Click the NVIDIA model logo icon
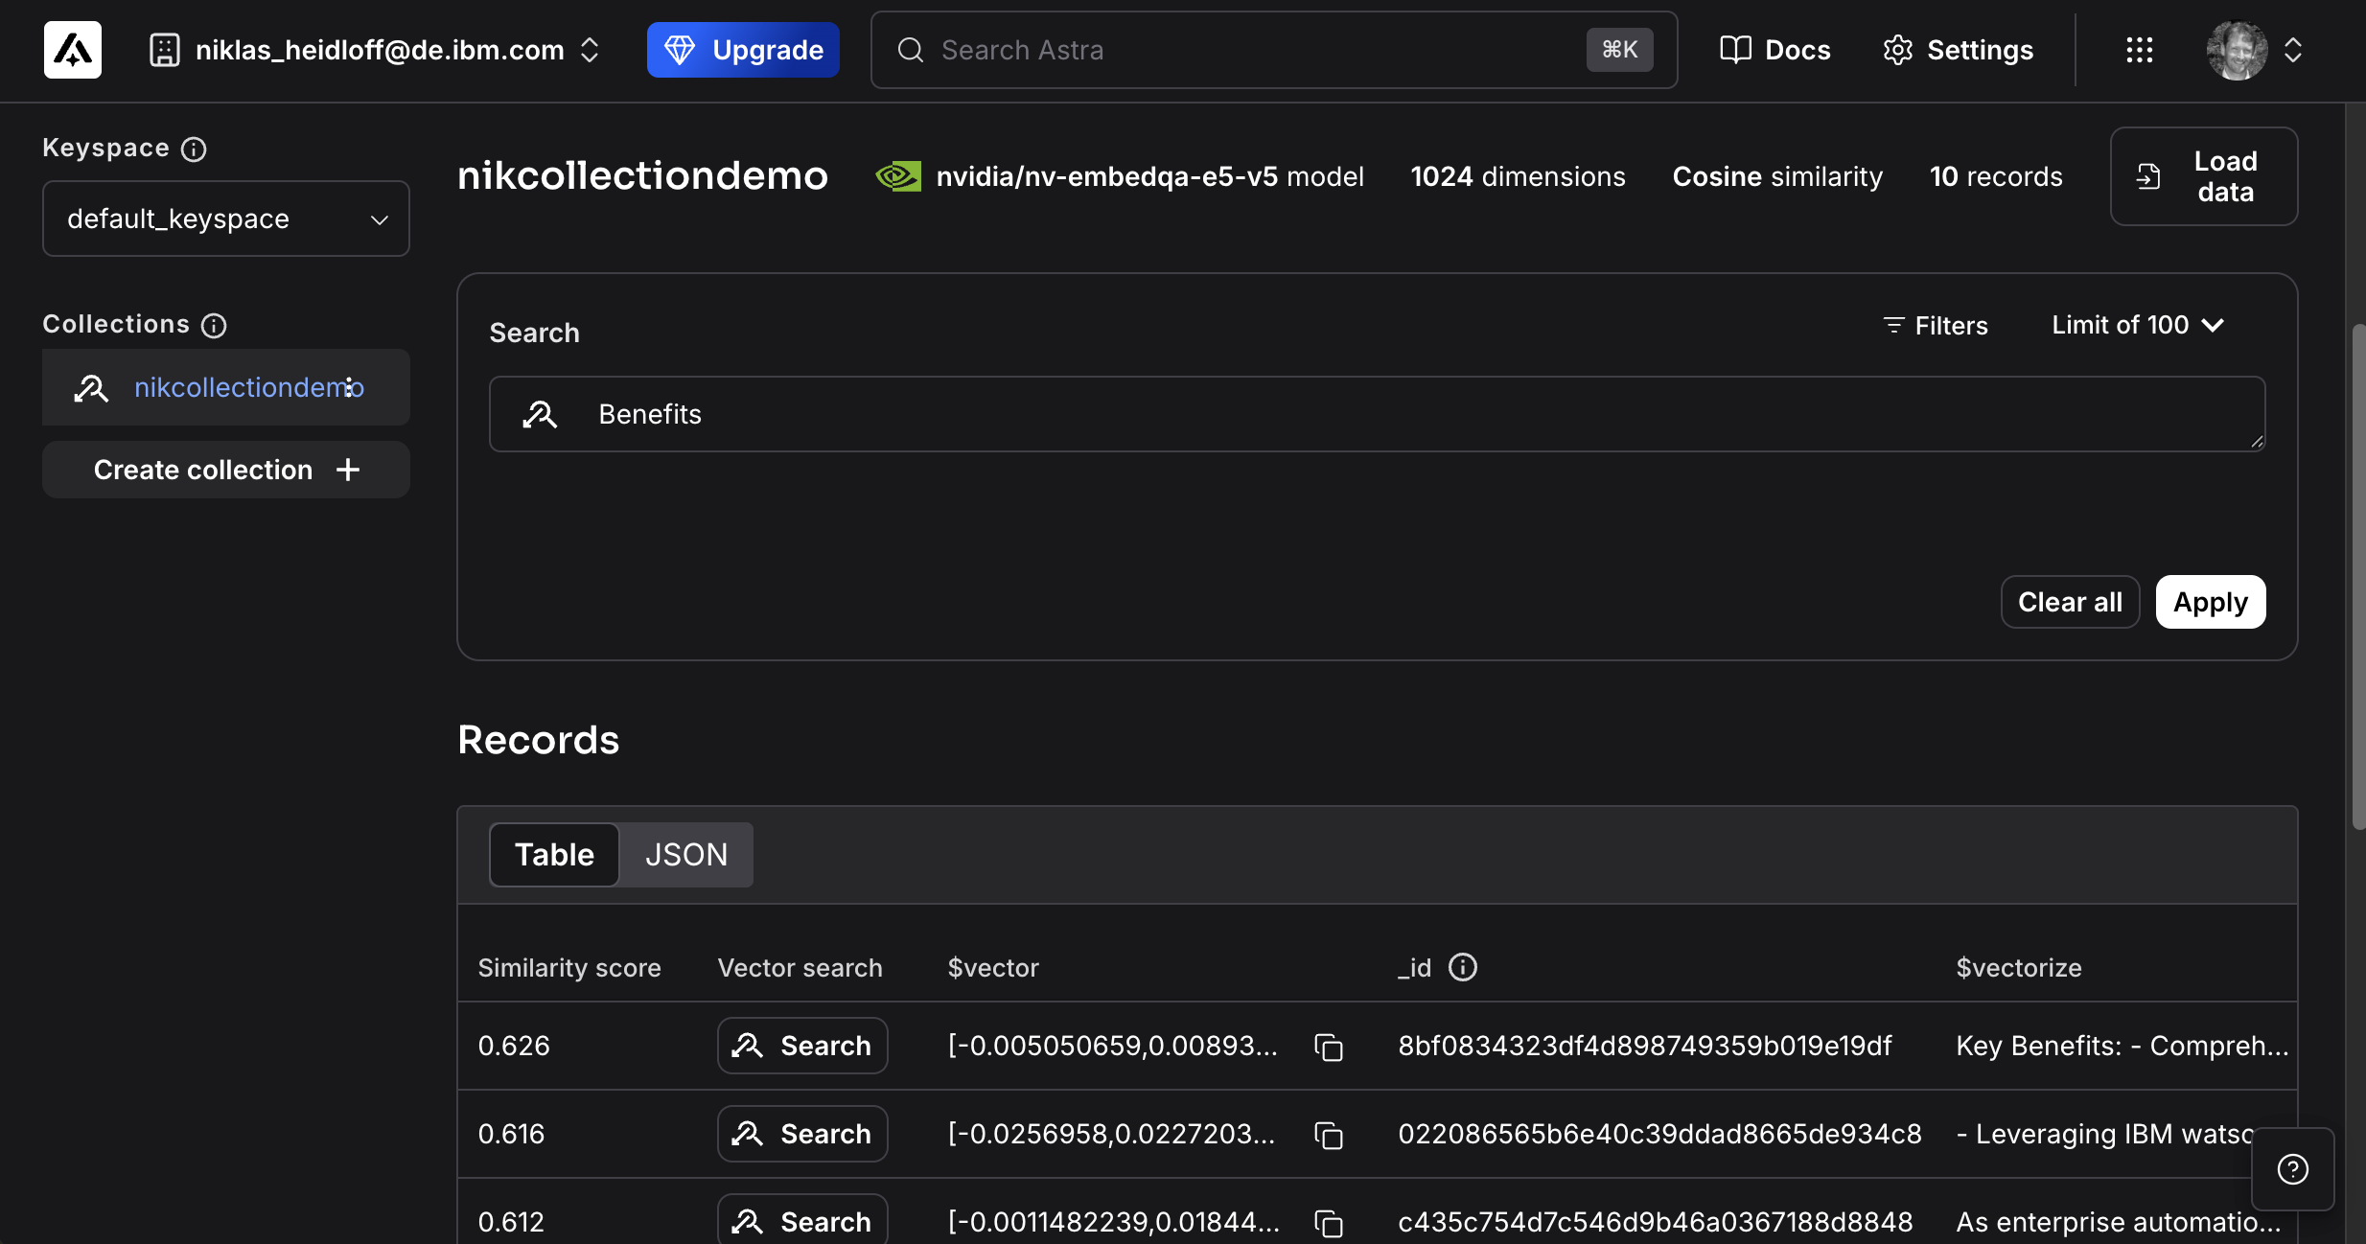The width and height of the screenshot is (2366, 1244). (898, 176)
